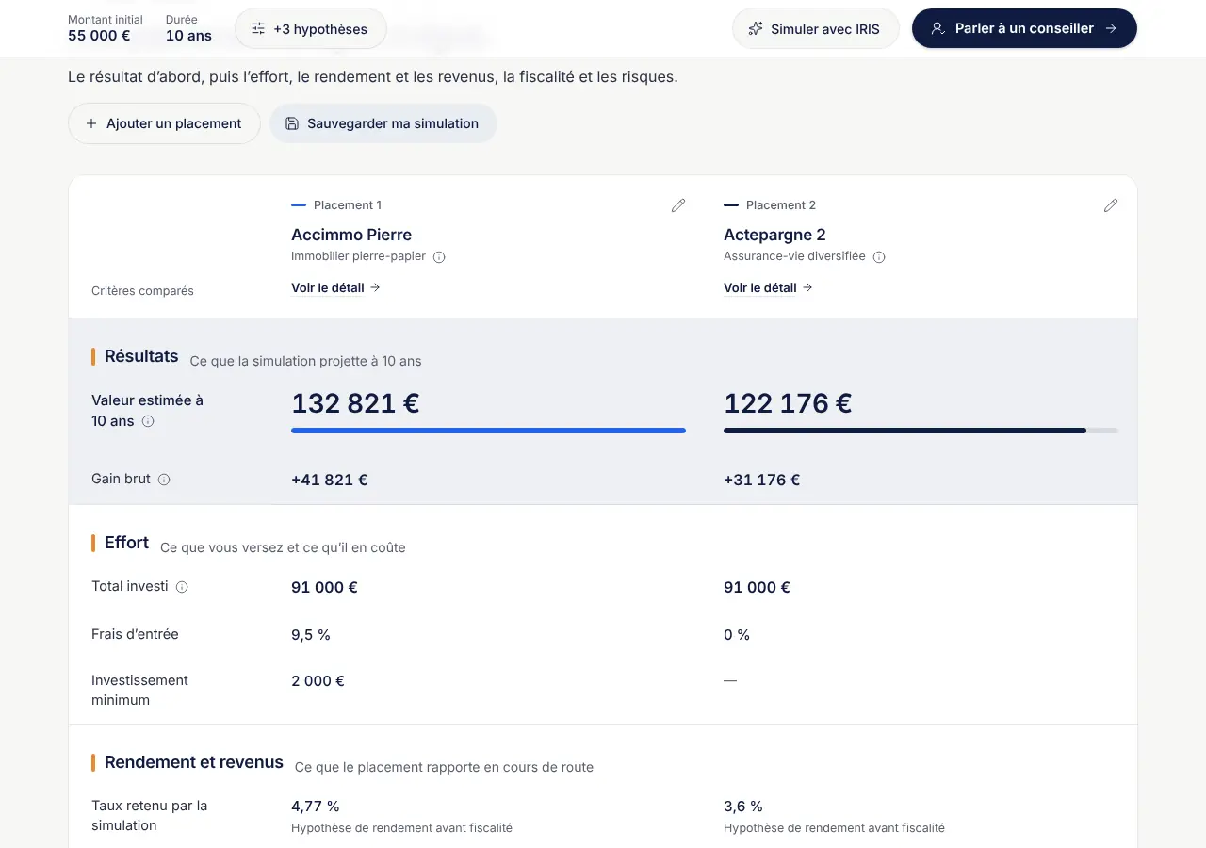Click the 2 000 € investissement minimum value

318,680
